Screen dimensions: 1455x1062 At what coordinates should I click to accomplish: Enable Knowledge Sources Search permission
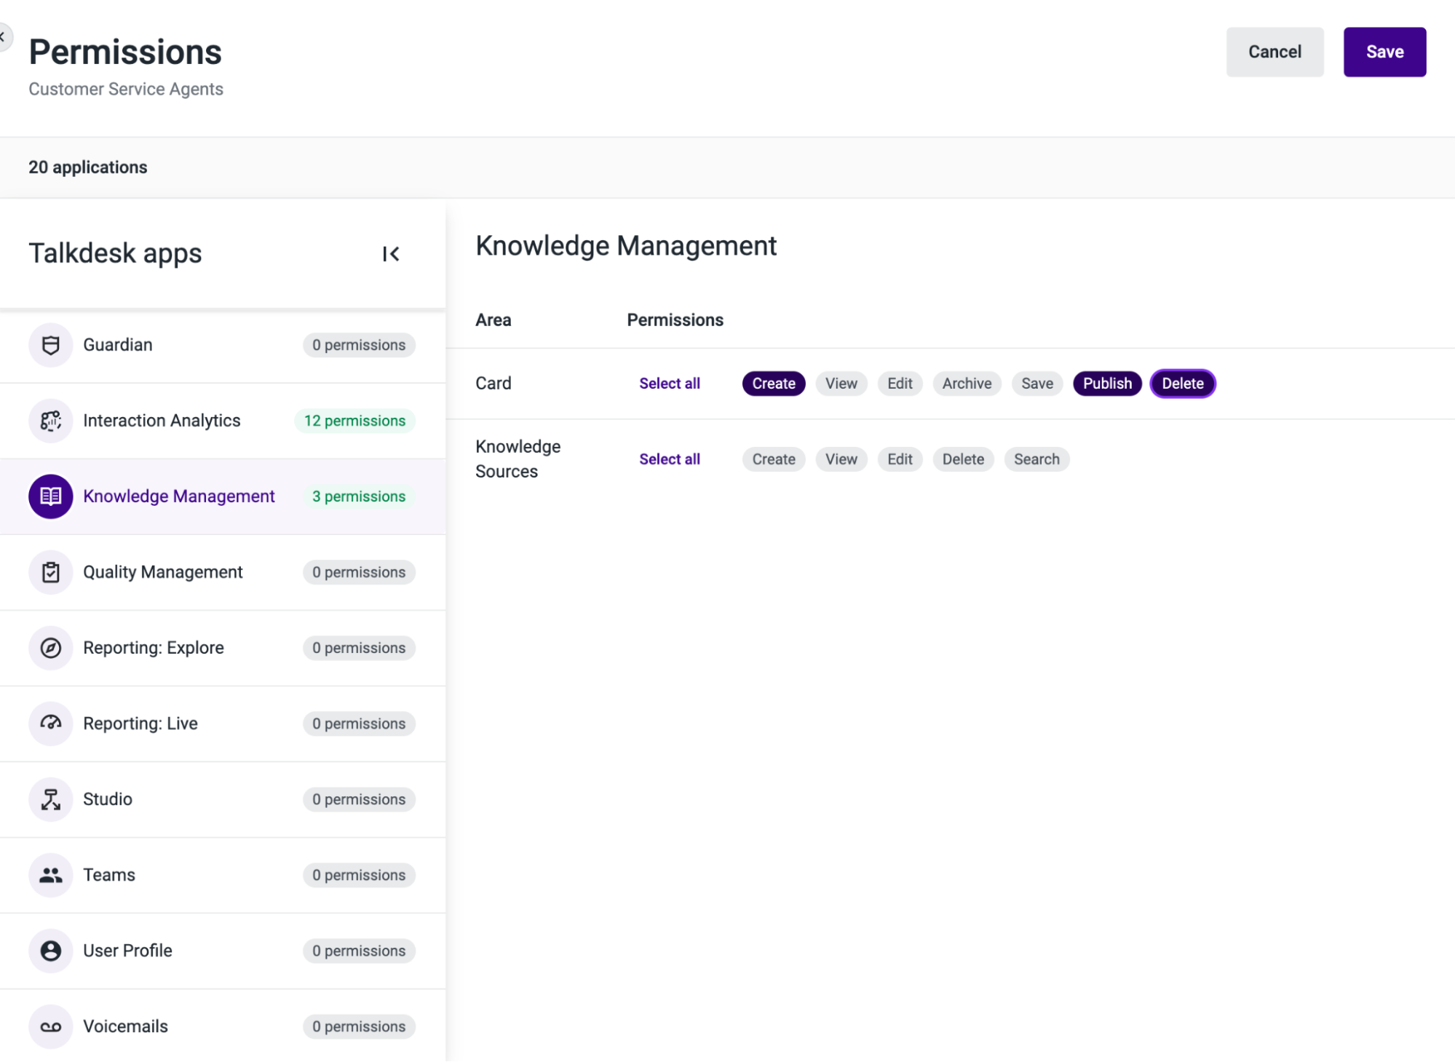coord(1036,459)
